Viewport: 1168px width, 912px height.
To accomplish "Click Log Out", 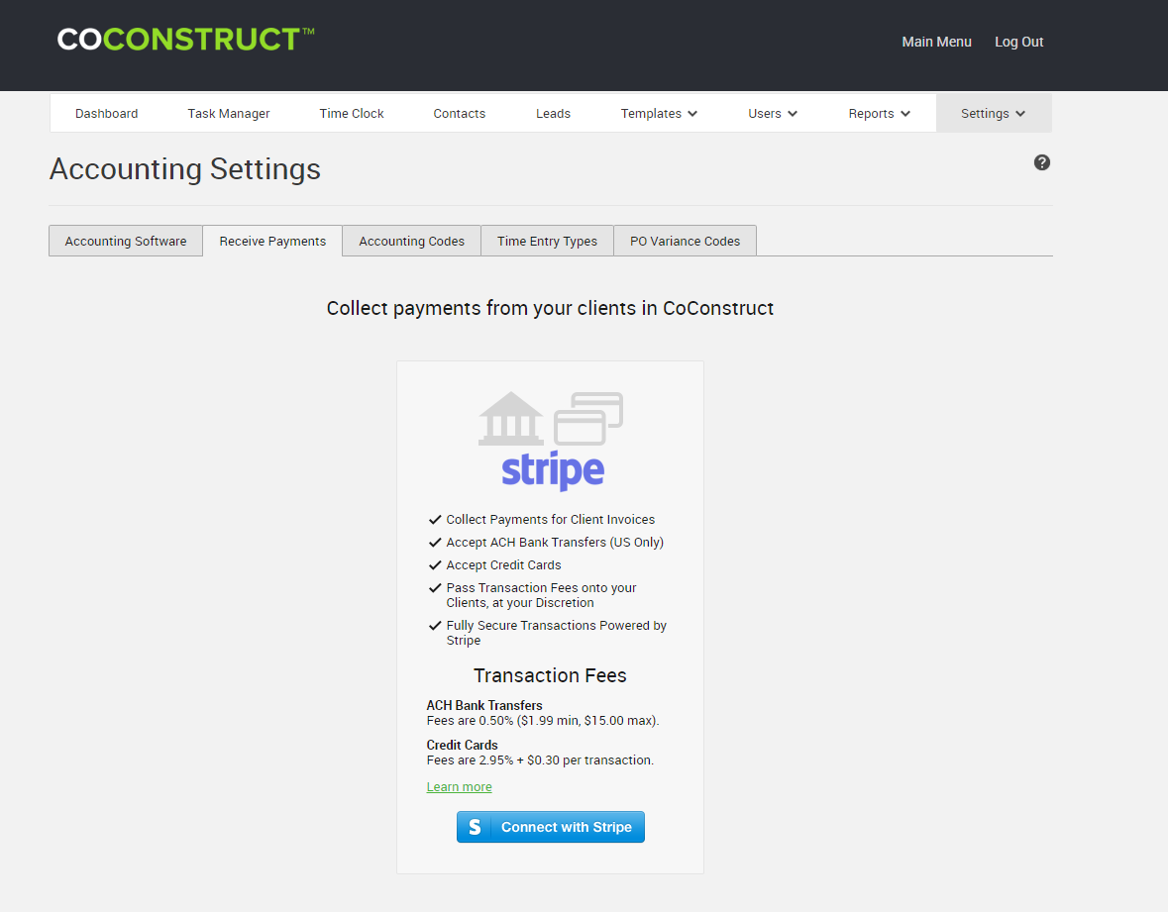I will coord(1018,42).
